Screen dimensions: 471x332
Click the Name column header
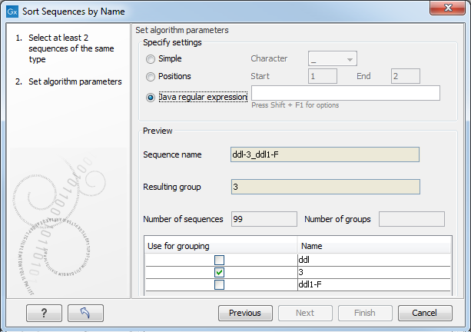371,246
